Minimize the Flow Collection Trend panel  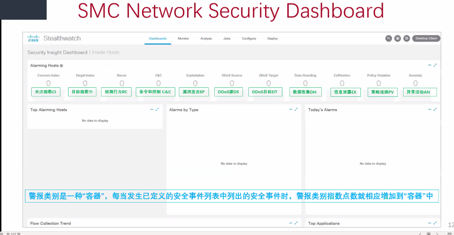(291, 223)
